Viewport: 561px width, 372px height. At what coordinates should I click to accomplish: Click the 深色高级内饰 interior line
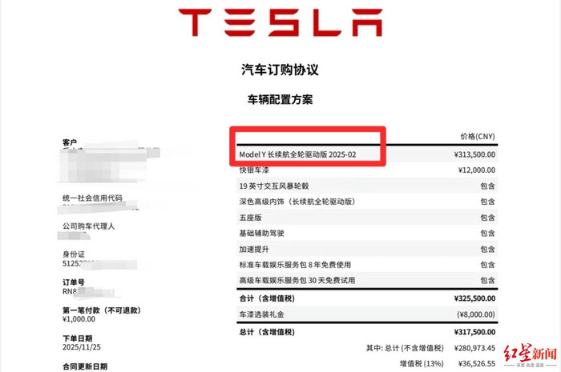(x=297, y=202)
